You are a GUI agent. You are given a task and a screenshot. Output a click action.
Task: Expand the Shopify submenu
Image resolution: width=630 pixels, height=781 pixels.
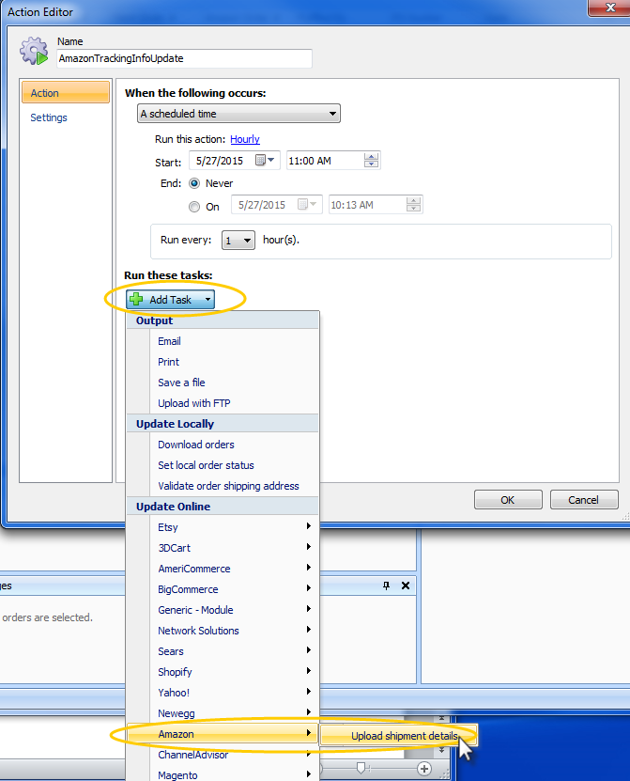click(x=223, y=672)
